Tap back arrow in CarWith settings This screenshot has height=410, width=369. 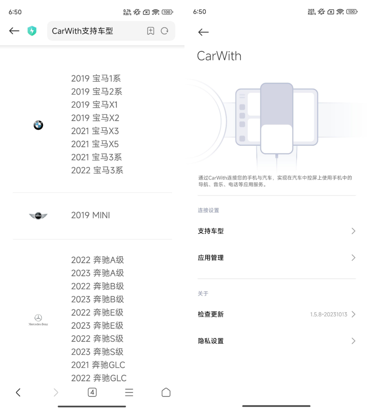pos(203,32)
